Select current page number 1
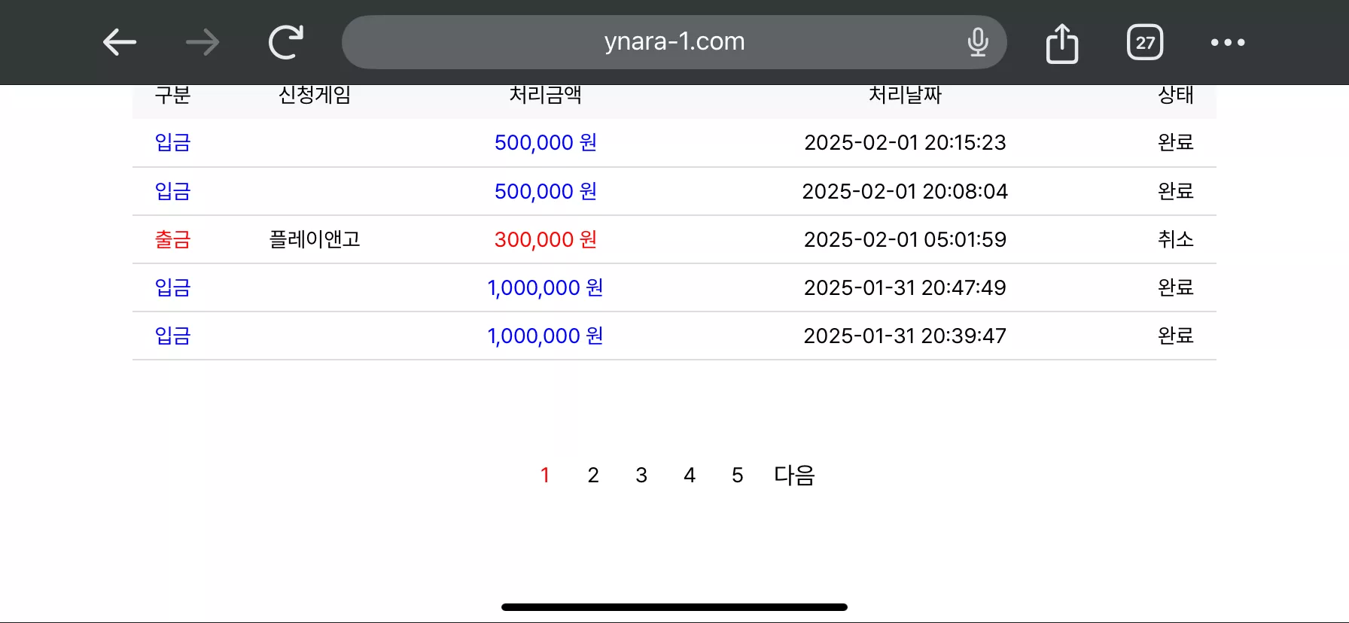The image size is (1349, 623). coord(545,475)
